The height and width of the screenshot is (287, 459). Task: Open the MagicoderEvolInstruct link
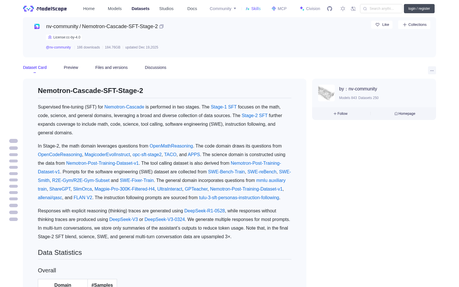pos(107,154)
